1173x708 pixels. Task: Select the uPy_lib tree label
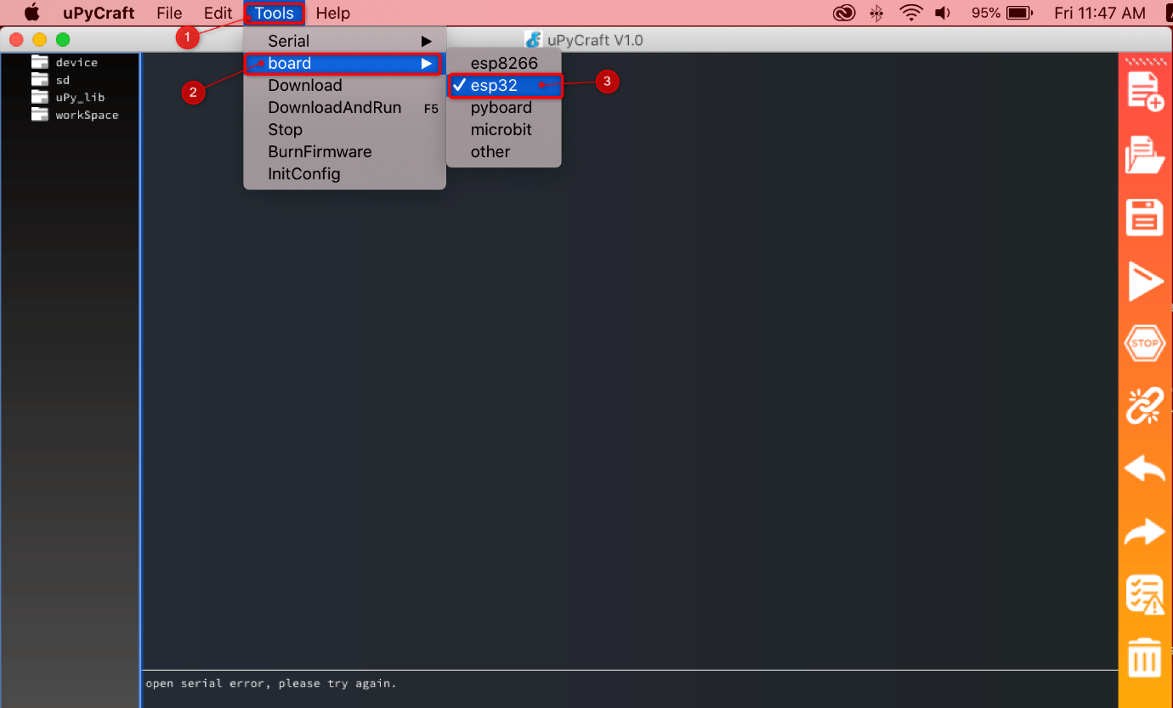80,98
